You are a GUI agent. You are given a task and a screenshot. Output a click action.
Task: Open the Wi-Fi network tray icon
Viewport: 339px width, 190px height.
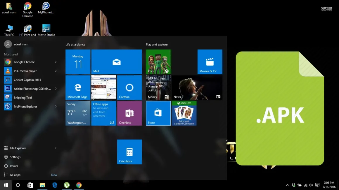pos(305,185)
